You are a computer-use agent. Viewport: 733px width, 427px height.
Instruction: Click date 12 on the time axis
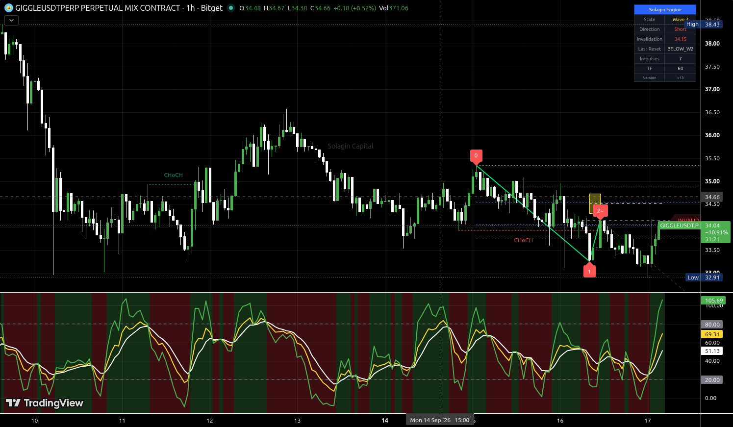[210, 421]
